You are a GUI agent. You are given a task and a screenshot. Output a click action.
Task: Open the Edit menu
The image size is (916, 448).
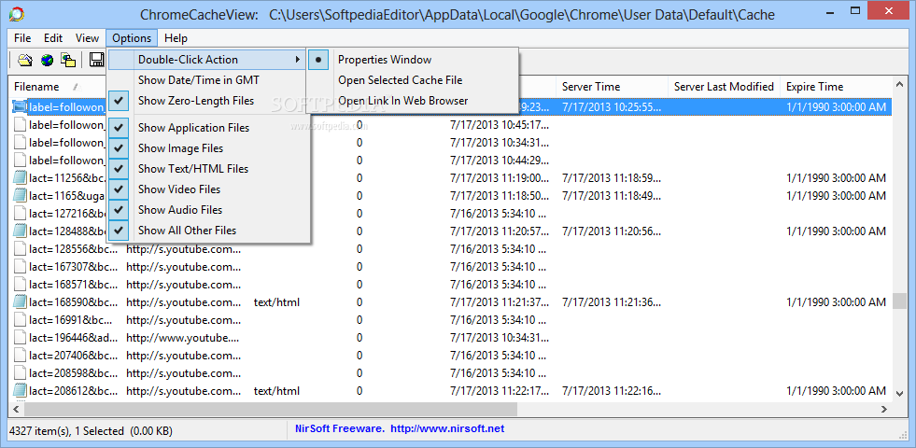coord(52,38)
